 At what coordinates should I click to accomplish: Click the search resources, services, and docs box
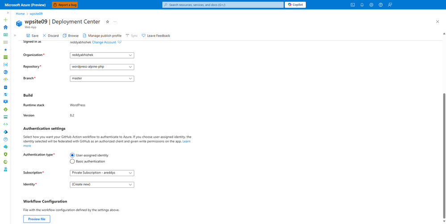tap(223, 5)
